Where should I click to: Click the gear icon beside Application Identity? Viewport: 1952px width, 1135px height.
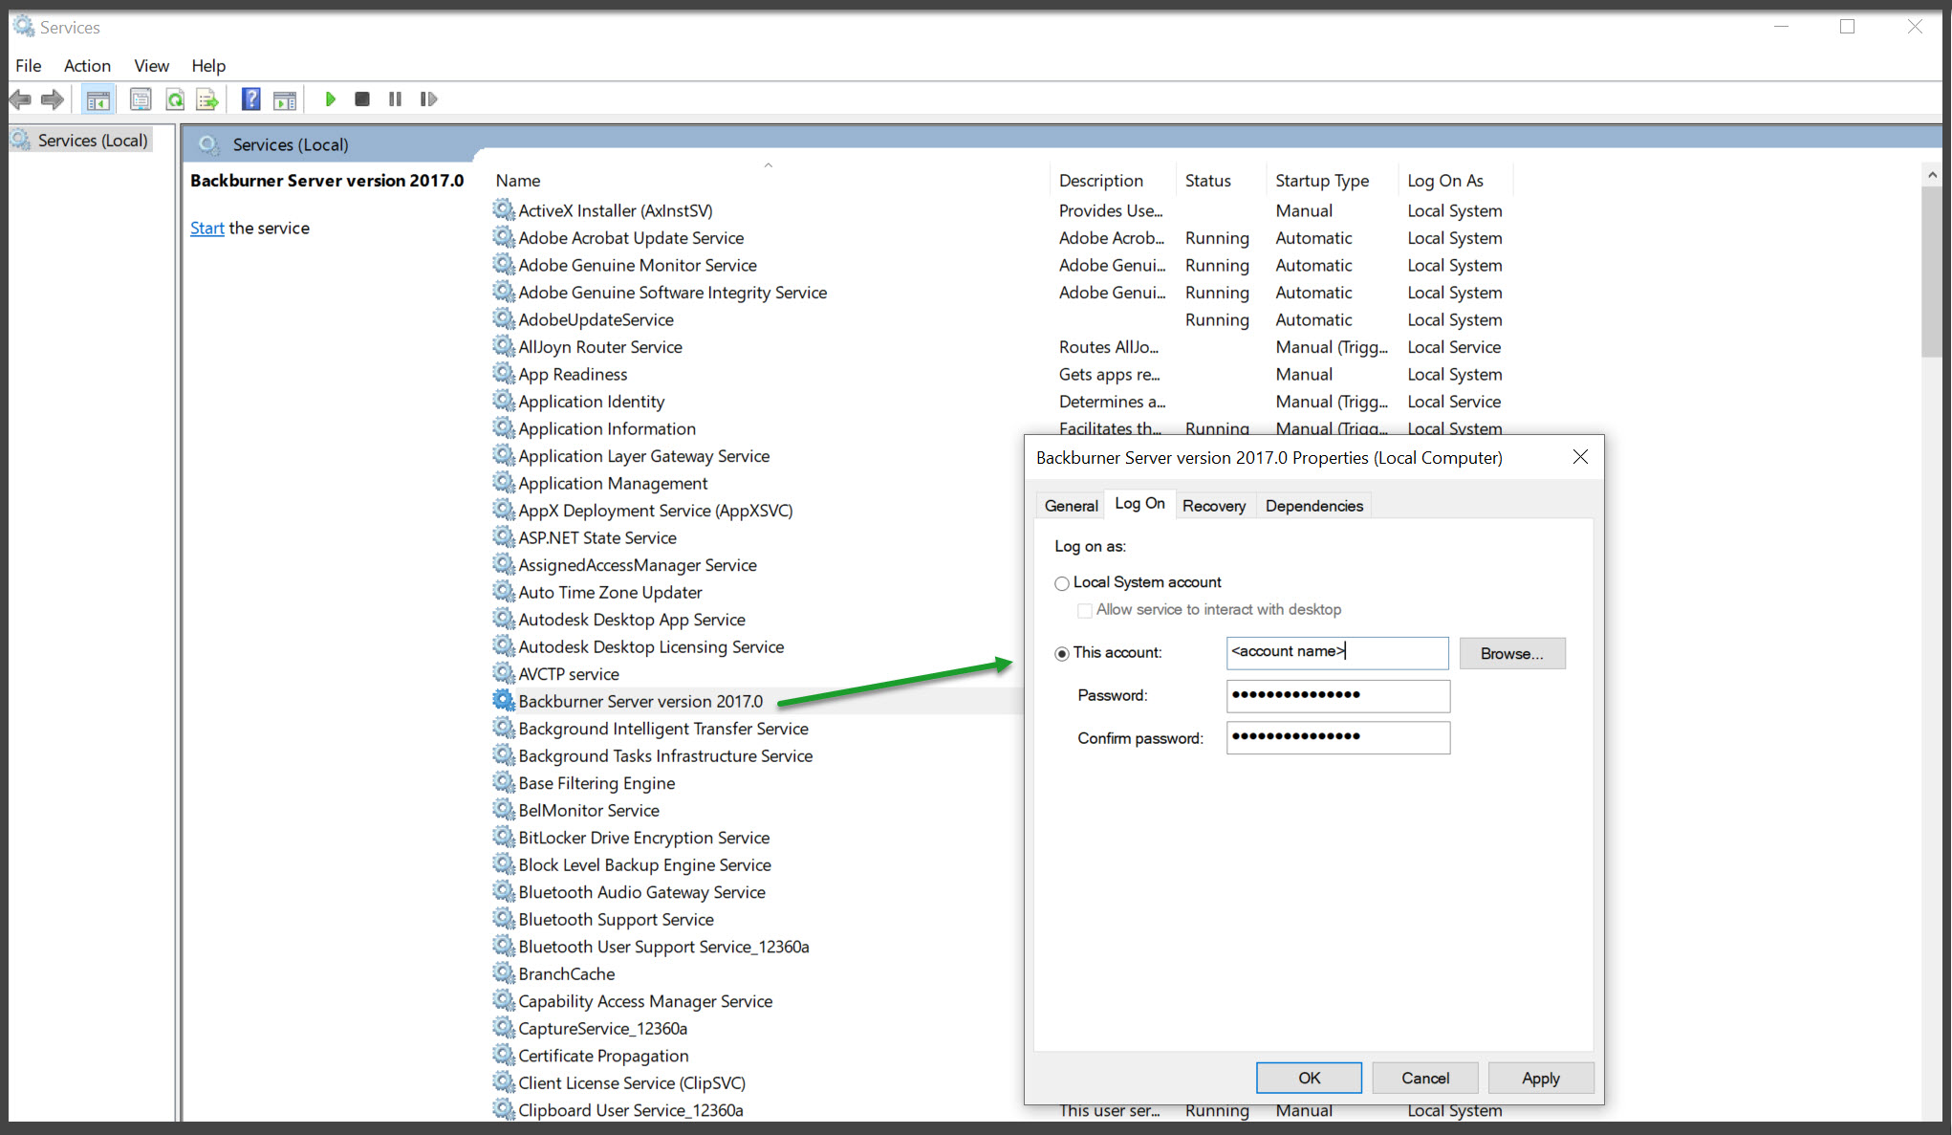click(504, 401)
